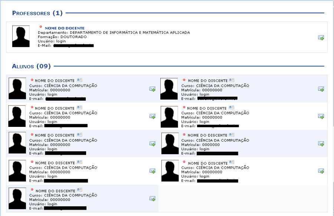
Task: Click envelope icon for third-row left student
Action: click(x=152, y=144)
